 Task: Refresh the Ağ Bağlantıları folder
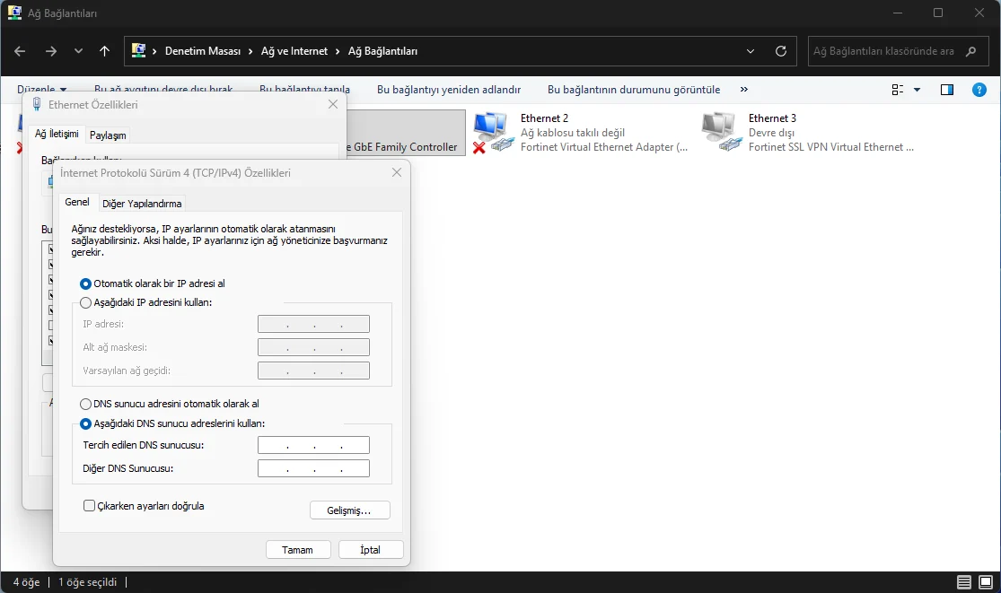click(x=781, y=51)
